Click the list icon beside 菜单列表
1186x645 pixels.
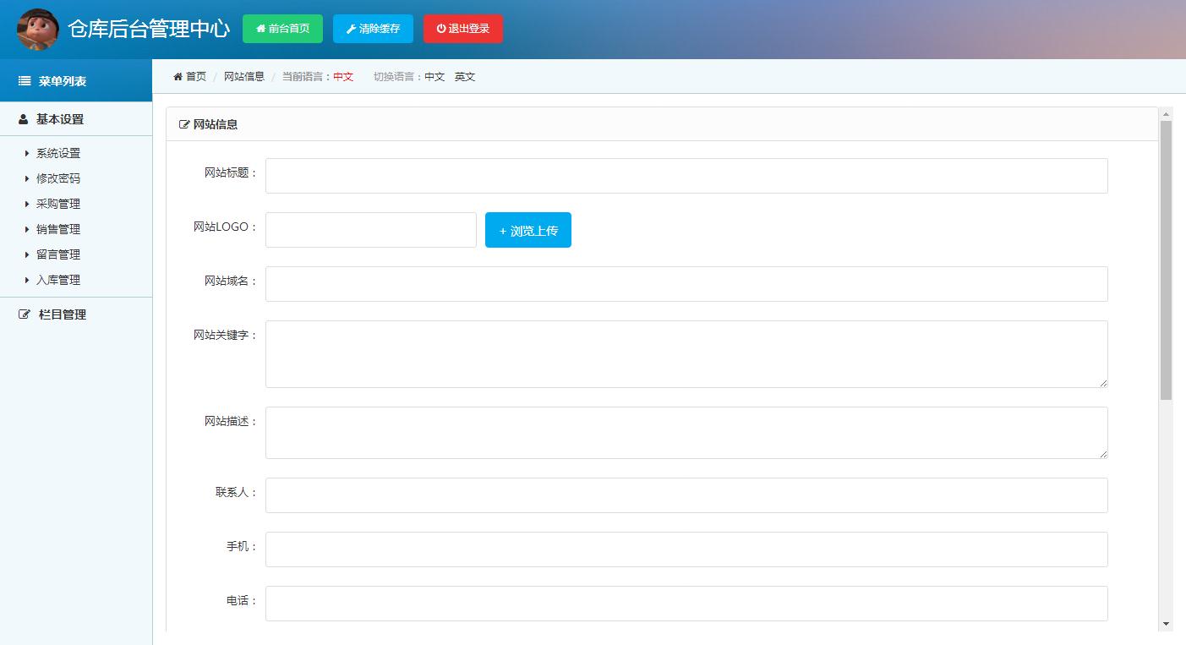[25, 81]
